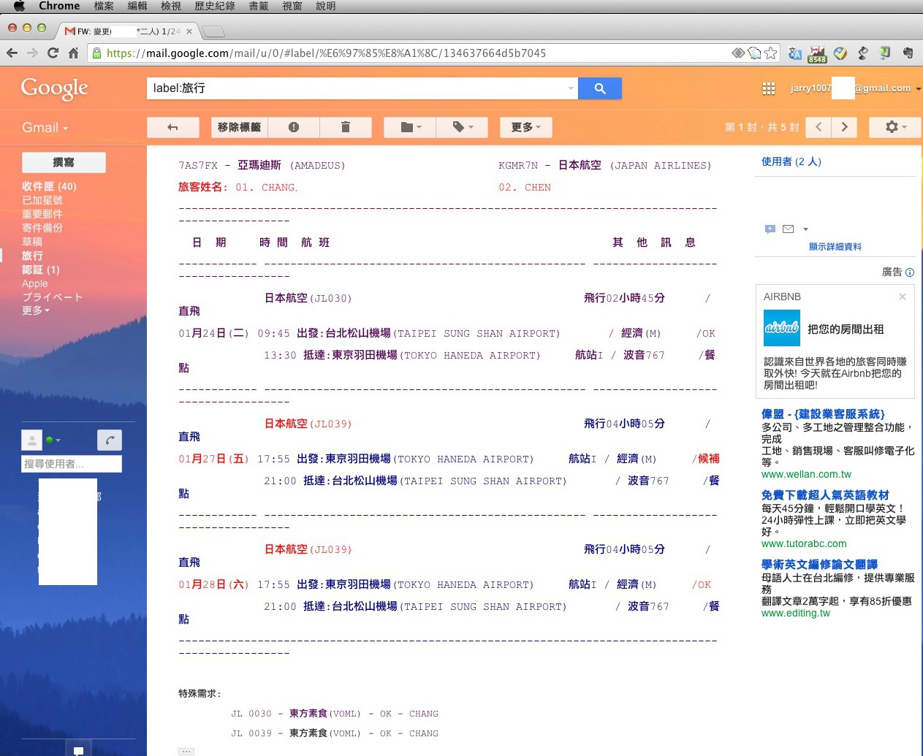Viewport: 923px width, 756px height.
Task: Open the 更多 actions dropdown in toolbar
Action: tap(526, 127)
